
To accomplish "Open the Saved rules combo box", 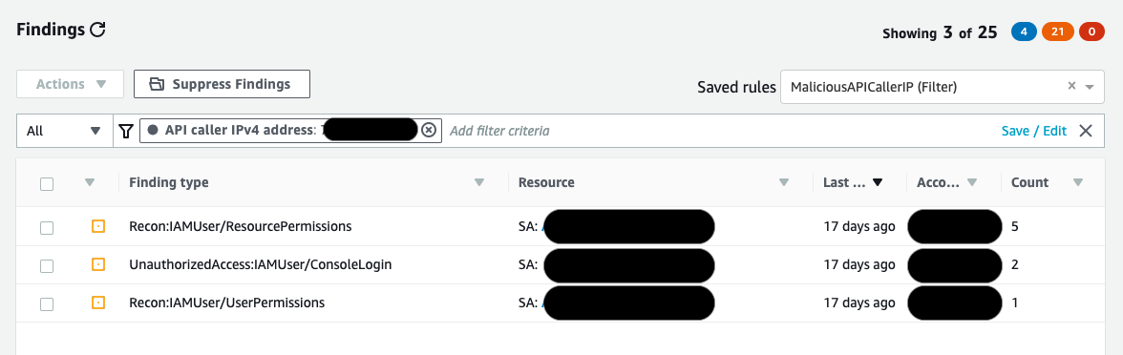I will pyautogui.click(x=943, y=87).
